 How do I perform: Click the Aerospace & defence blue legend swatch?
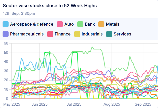coord(5,24)
